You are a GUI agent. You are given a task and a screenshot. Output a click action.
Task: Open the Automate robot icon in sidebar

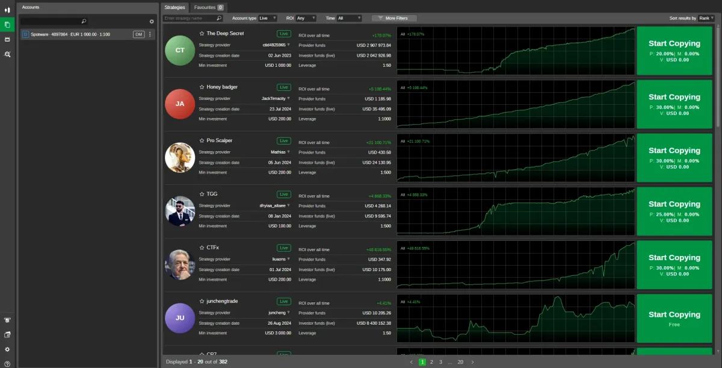pyautogui.click(x=7, y=39)
